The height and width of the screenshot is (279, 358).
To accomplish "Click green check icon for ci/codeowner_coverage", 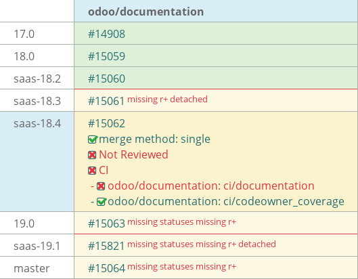I will [x=101, y=202].
